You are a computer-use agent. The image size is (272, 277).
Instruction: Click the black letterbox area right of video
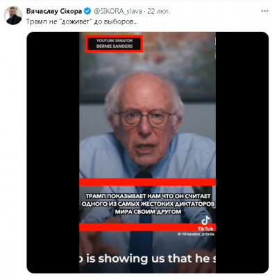coord(242,152)
